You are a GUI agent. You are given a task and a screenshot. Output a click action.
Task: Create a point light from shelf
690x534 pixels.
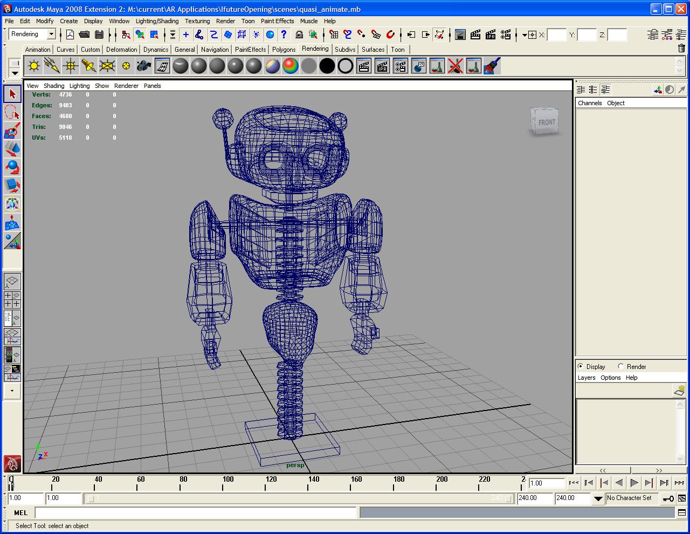[x=33, y=66]
